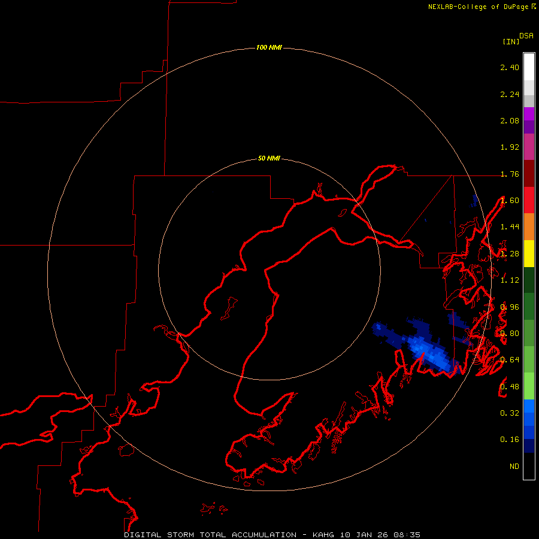The image size is (539, 539).
Task: Pick the light blue swatch above 0.32
Action: pyautogui.click(x=529, y=406)
